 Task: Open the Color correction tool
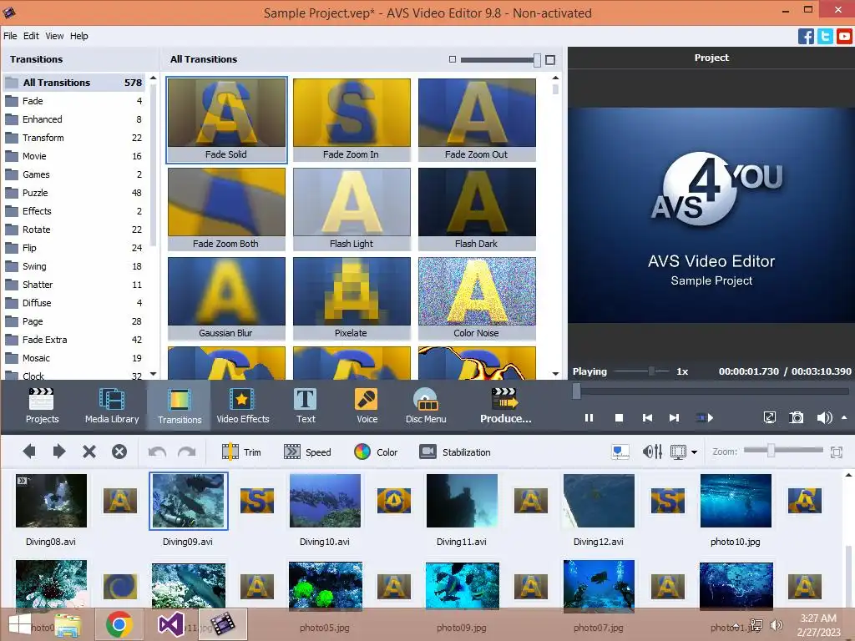[375, 452]
